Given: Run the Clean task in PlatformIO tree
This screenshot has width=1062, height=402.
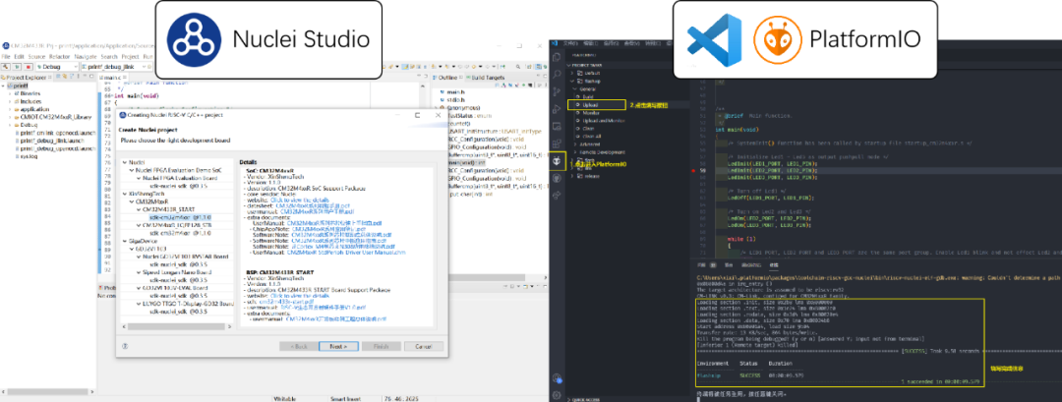Looking at the screenshot, I should click(589, 128).
